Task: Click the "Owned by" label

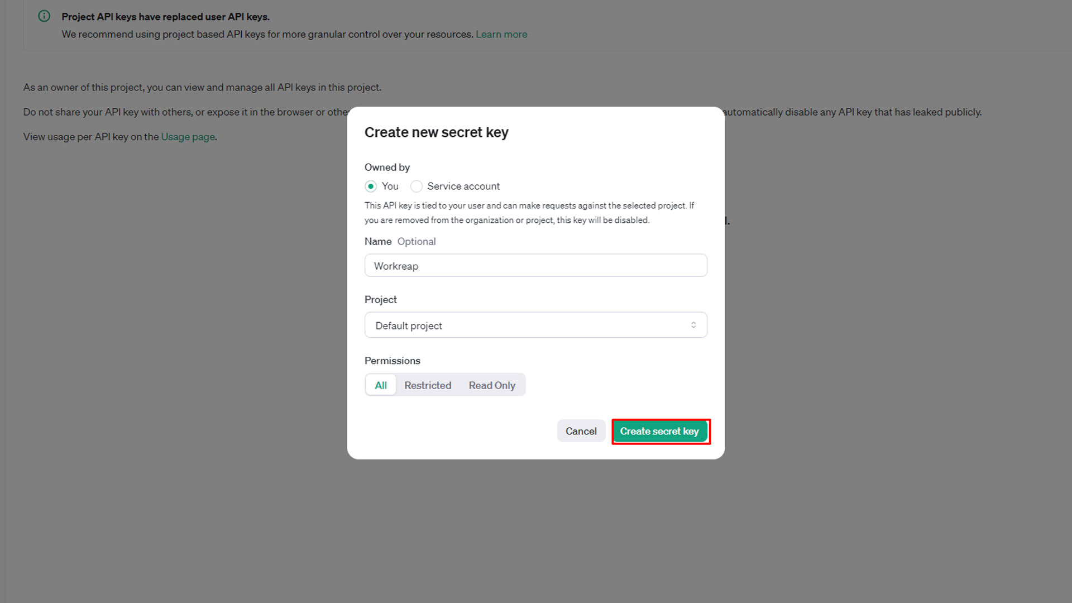Action: (387, 167)
